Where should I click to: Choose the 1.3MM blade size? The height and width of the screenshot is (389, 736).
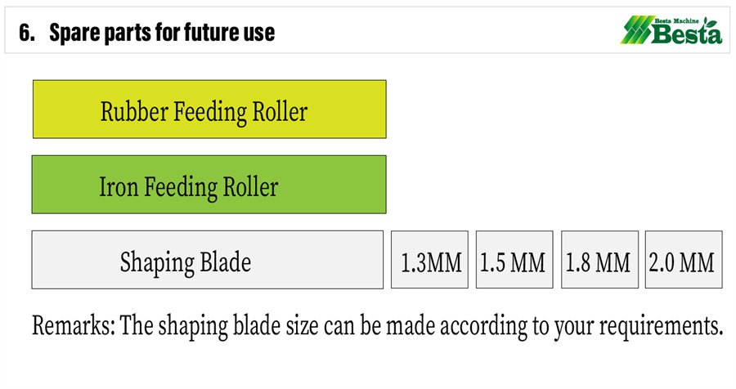point(429,260)
